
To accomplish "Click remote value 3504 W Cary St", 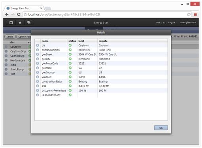I will click(108, 54).
